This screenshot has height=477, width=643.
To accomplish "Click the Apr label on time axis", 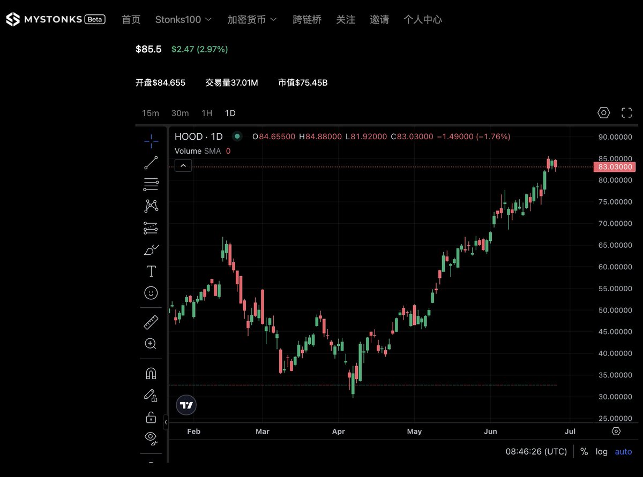I will [x=338, y=431].
